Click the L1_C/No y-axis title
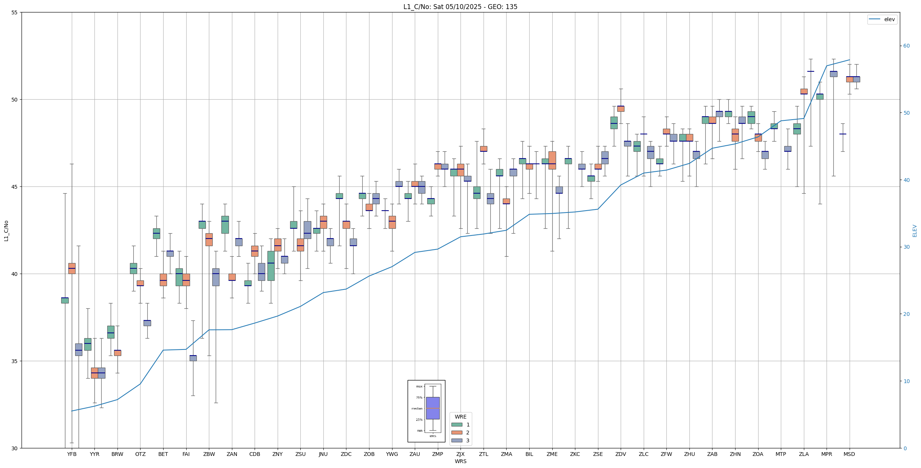 point(6,231)
